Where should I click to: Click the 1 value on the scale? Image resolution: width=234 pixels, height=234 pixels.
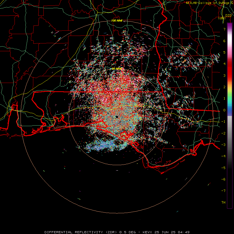224,99
